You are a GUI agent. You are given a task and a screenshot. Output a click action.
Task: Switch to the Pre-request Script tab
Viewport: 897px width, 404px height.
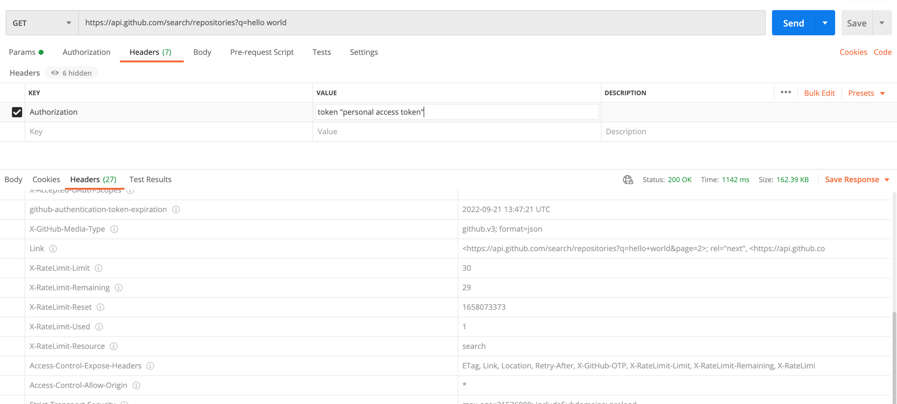click(262, 52)
